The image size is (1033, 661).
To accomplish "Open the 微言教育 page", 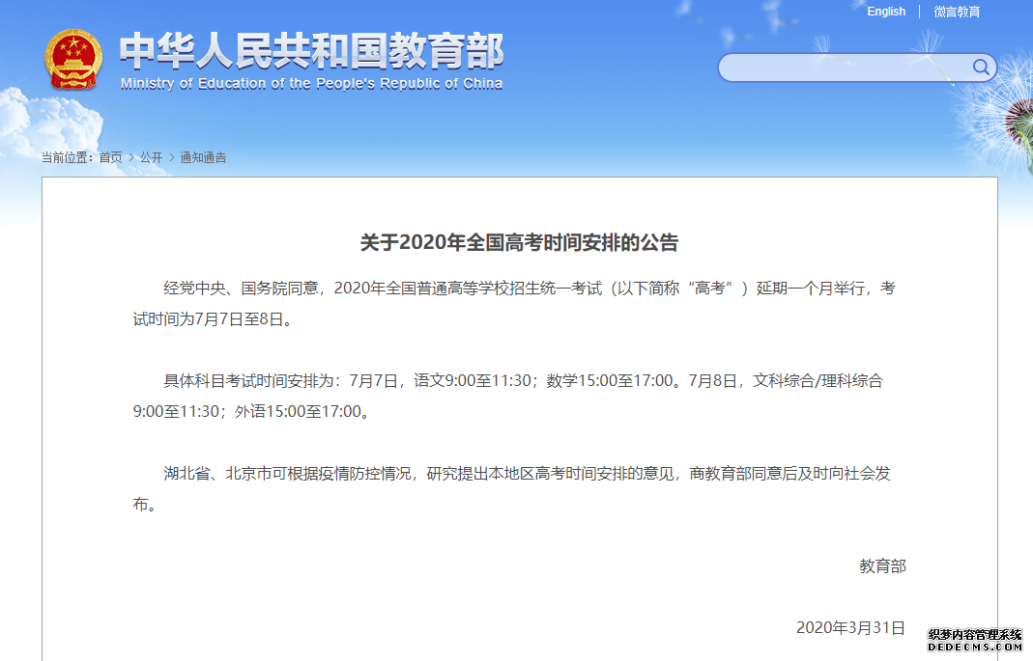I will tap(958, 12).
